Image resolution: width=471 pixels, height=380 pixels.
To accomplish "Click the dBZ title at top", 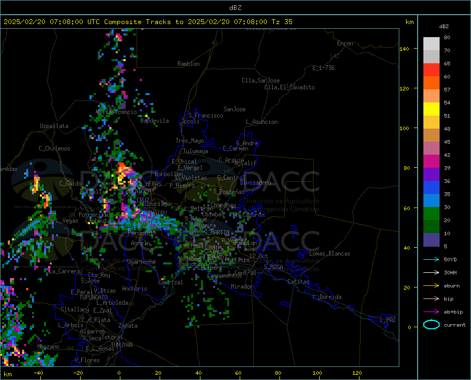I will coord(235,8).
